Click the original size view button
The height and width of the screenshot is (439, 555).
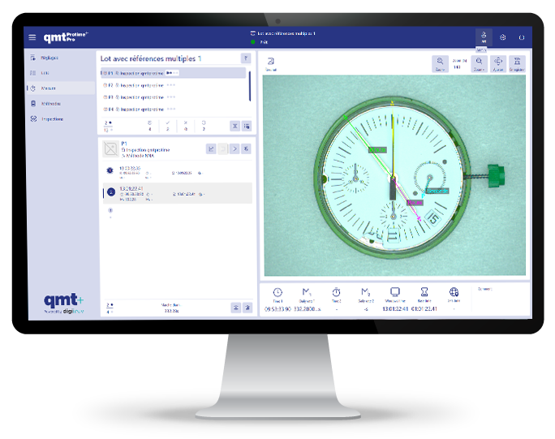[x=517, y=63]
